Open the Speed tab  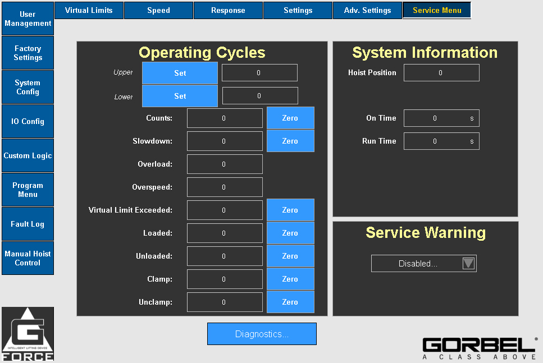click(x=158, y=11)
